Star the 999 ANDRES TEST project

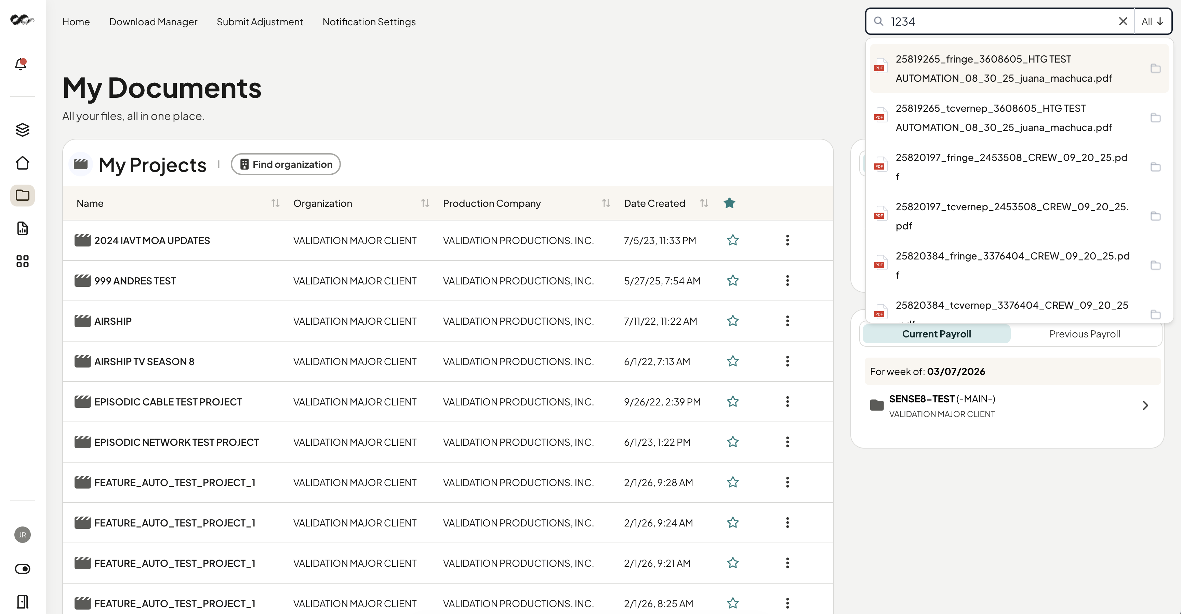(733, 281)
